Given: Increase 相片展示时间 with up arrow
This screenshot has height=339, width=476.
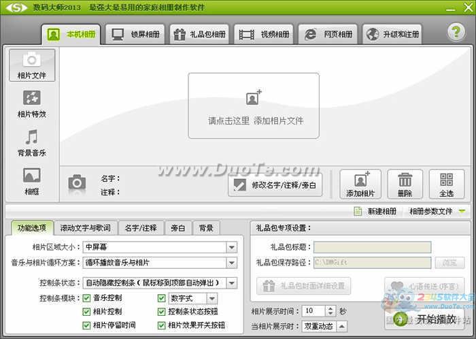Looking at the screenshot, I should coord(330,308).
